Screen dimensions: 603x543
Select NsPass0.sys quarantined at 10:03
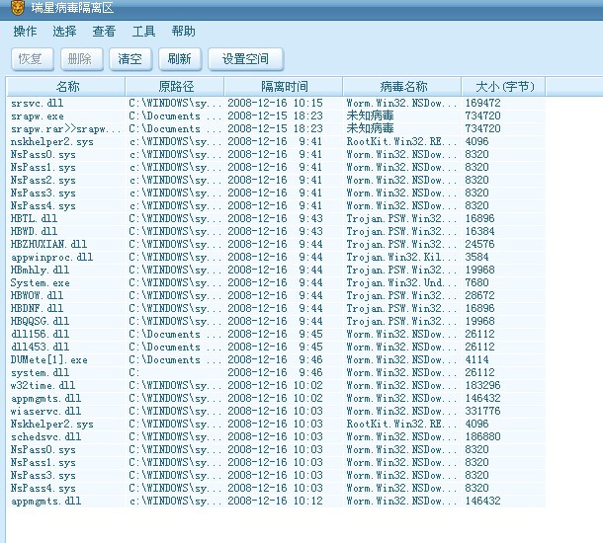(x=276, y=449)
